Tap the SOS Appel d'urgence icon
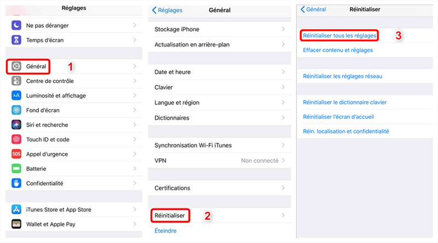The image size is (438, 243). tap(16, 154)
